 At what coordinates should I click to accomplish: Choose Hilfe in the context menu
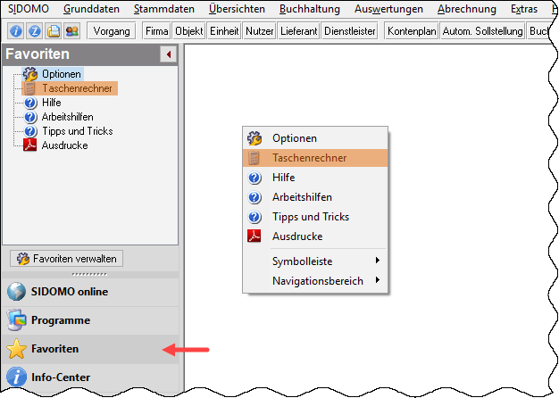(315, 178)
